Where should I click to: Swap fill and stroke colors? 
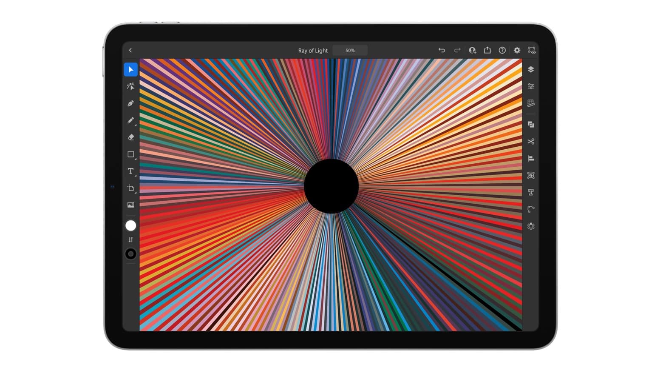tap(131, 240)
